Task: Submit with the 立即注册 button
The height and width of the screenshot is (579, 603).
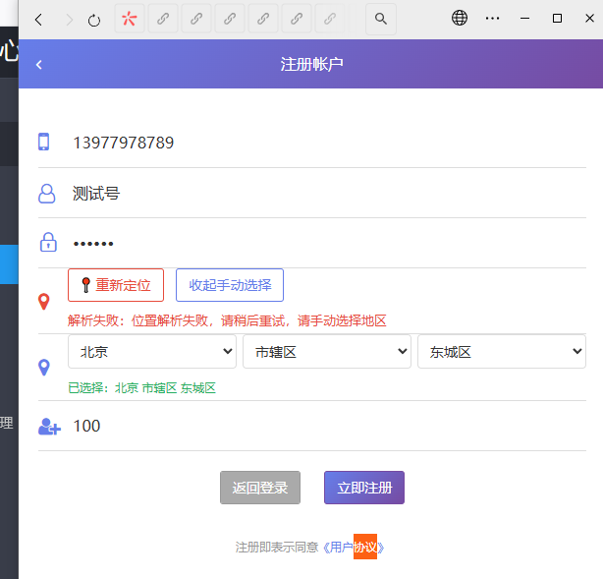Action: (x=364, y=488)
